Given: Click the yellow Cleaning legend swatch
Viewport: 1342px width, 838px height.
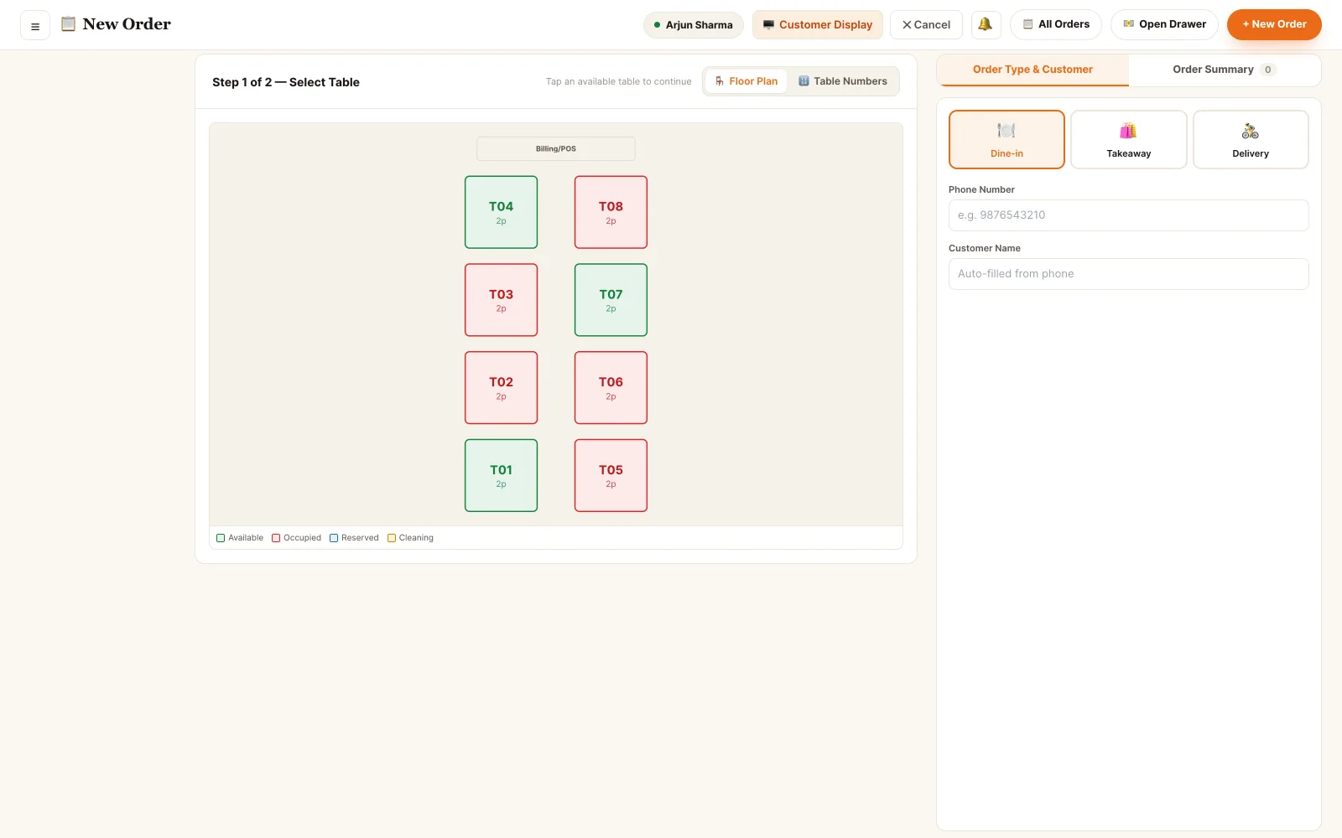Looking at the screenshot, I should 392,538.
